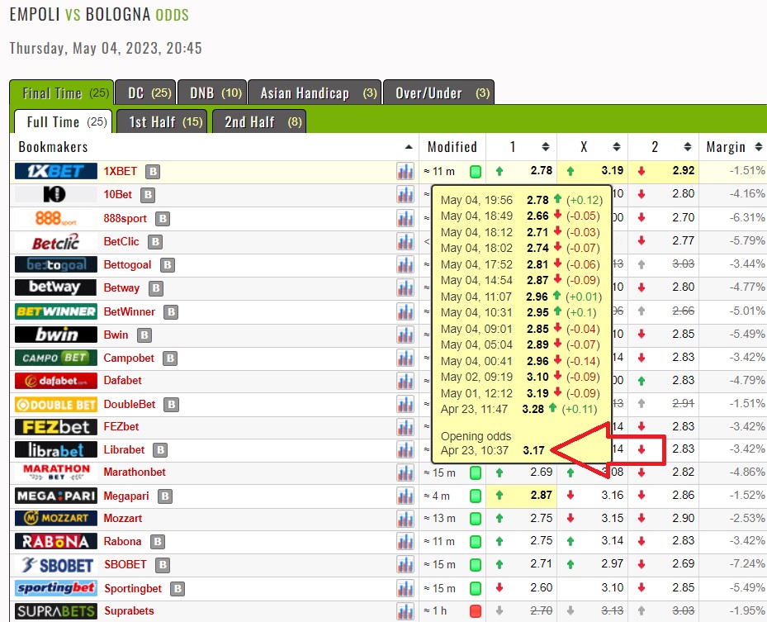This screenshot has height=622, width=767.
Task: Open the Mozzart odds history chart icon
Action: [405, 519]
